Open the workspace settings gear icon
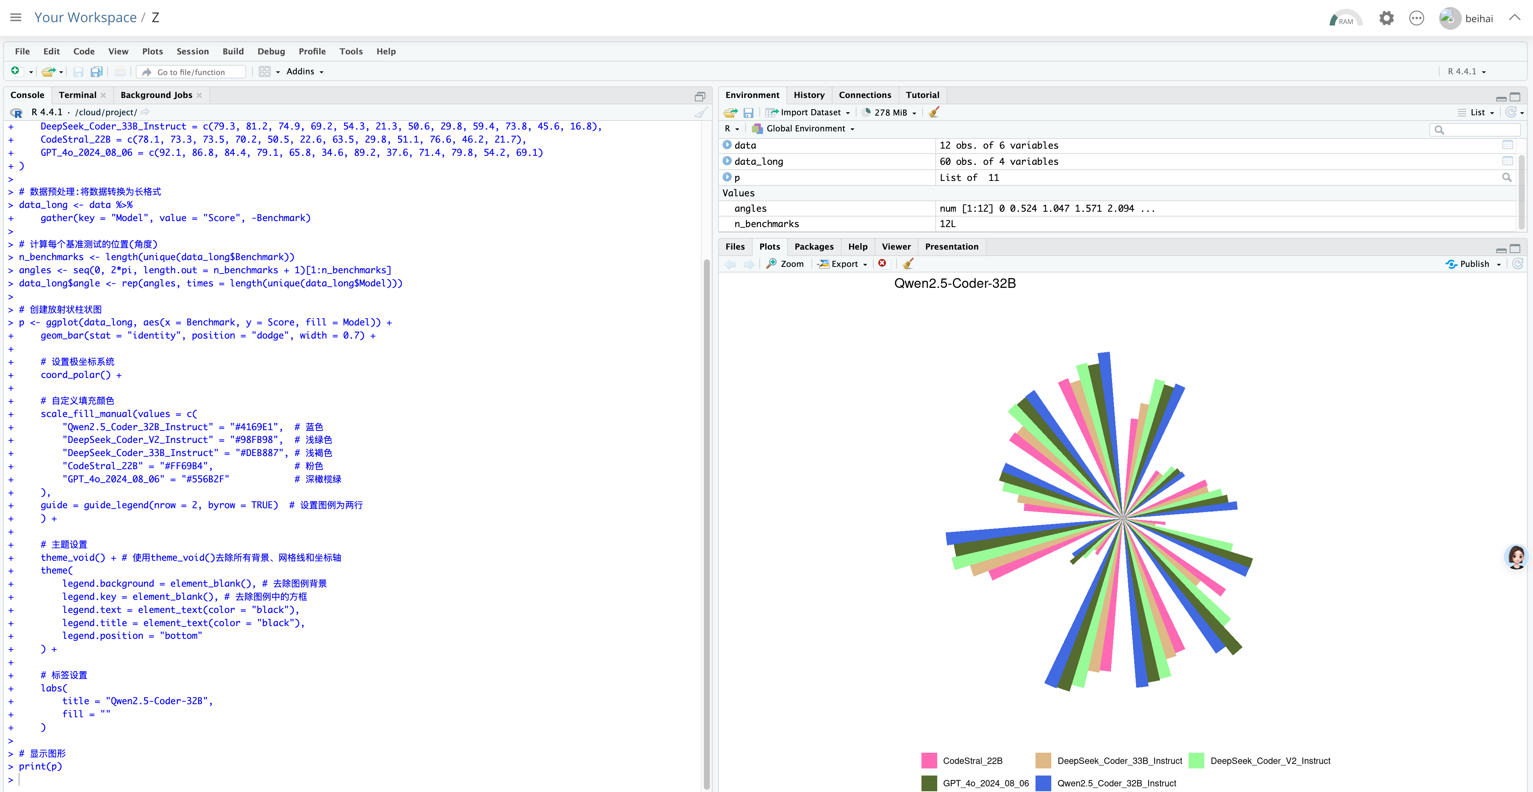1533x792 pixels. click(x=1386, y=18)
